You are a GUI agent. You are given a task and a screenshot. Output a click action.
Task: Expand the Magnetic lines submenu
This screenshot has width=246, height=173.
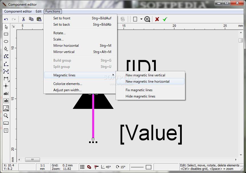pyautogui.click(x=80, y=75)
